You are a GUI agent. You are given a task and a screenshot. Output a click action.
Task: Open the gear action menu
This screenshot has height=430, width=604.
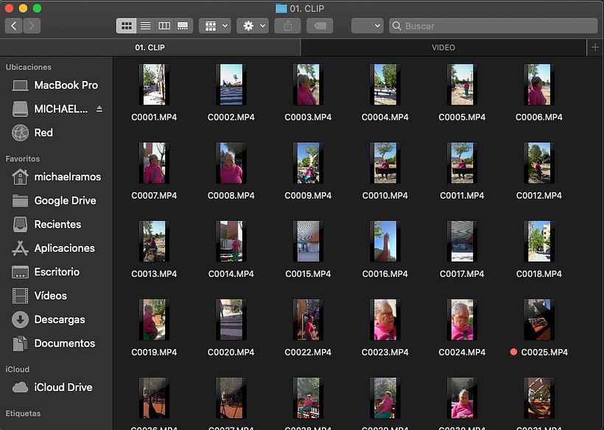click(x=253, y=26)
